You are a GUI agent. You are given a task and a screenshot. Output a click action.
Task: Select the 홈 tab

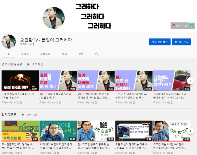coord(8,54)
